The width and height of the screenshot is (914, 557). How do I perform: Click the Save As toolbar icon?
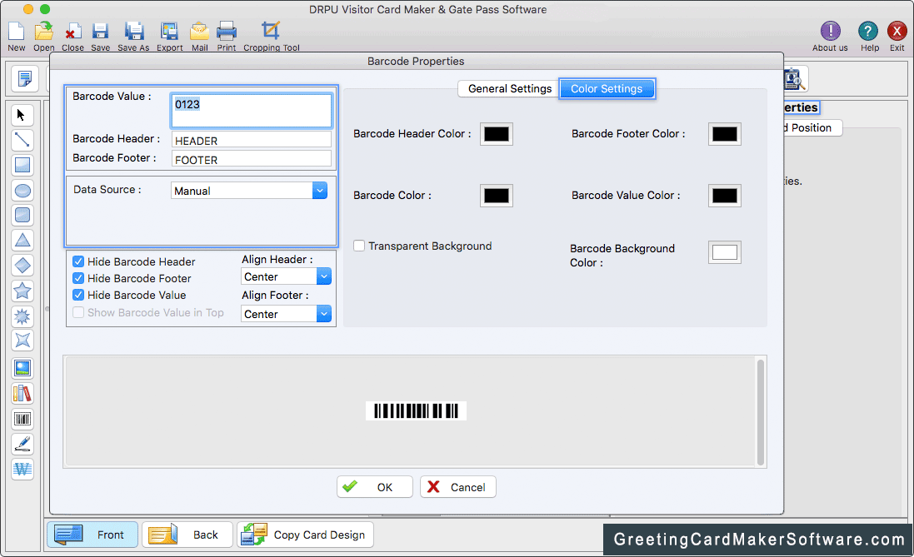pos(133,32)
